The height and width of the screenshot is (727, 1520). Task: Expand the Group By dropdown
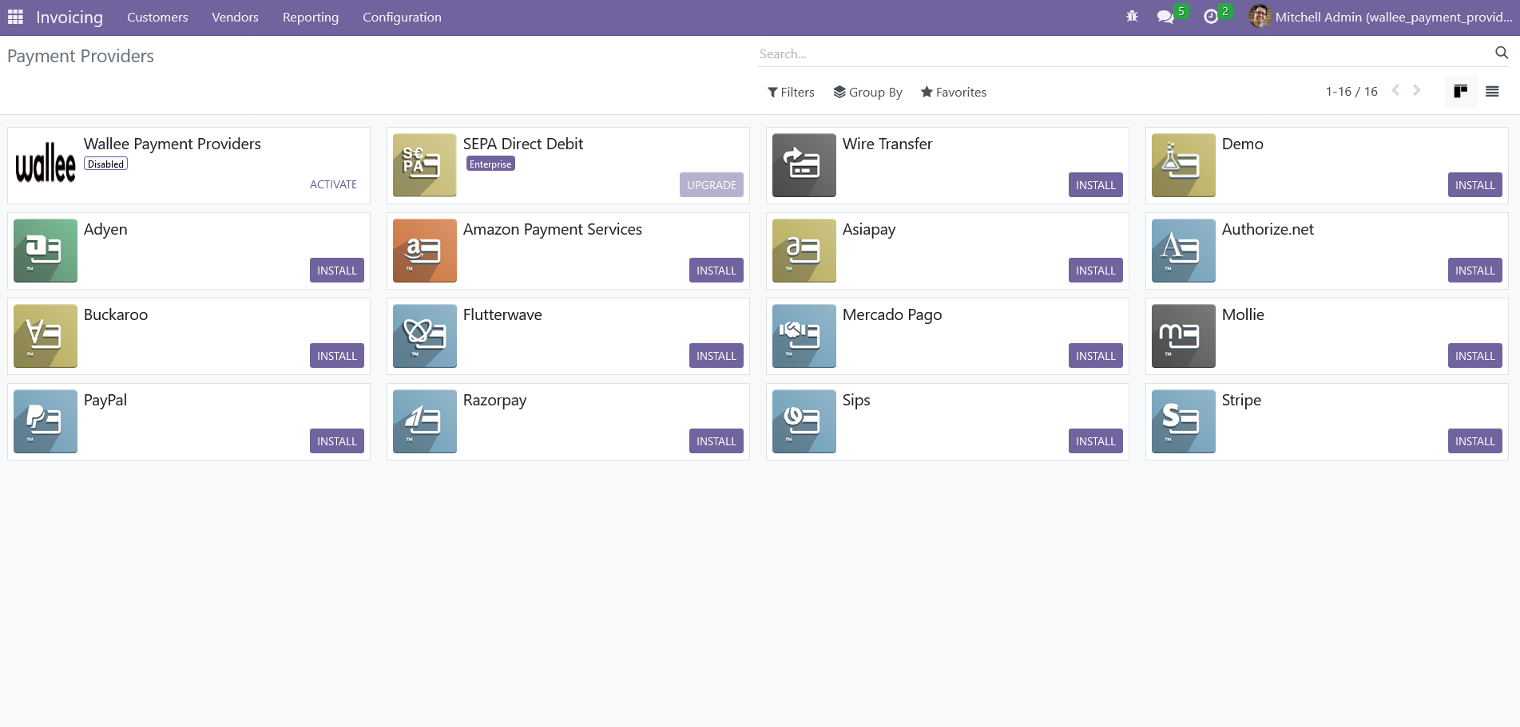point(867,93)
